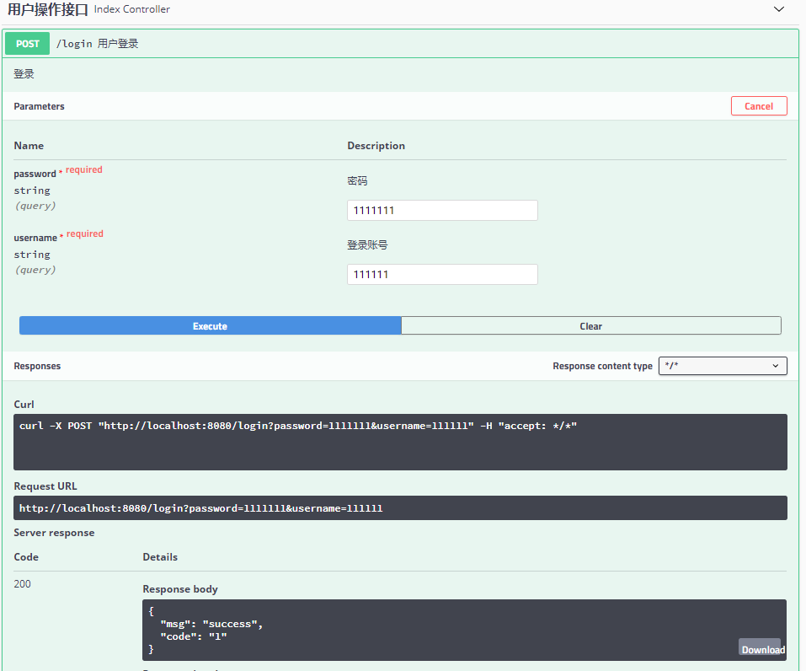Click the 登录 description text
Screen dimensions: 806x671
click(24, 74)
